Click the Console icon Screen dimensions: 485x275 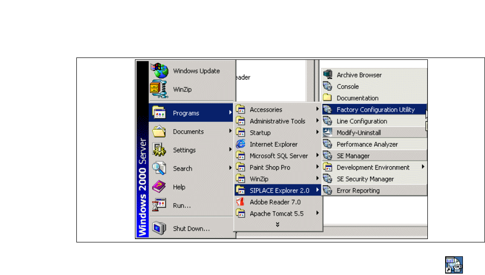(x=327, y=86)
